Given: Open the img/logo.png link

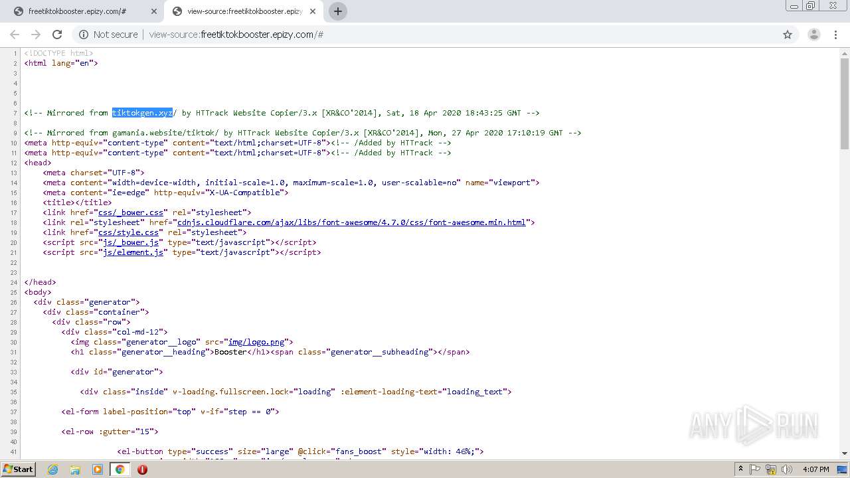Looking at the screenshot, I should pyautogui.click(x=256, y=342).
